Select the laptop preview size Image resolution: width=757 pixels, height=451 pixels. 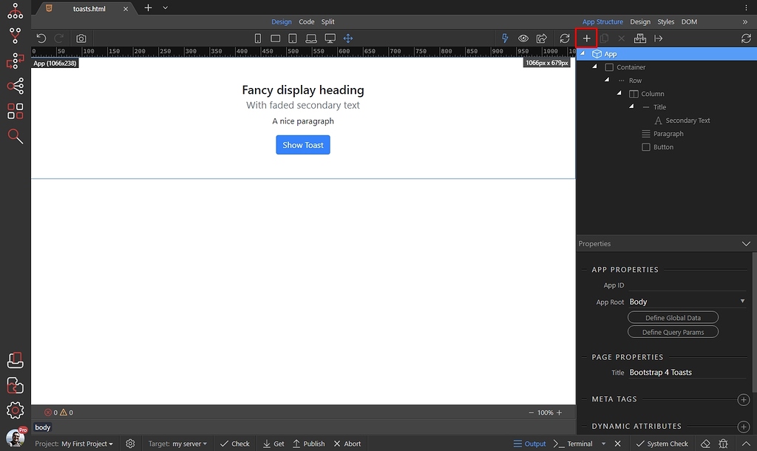coord(310,38)
